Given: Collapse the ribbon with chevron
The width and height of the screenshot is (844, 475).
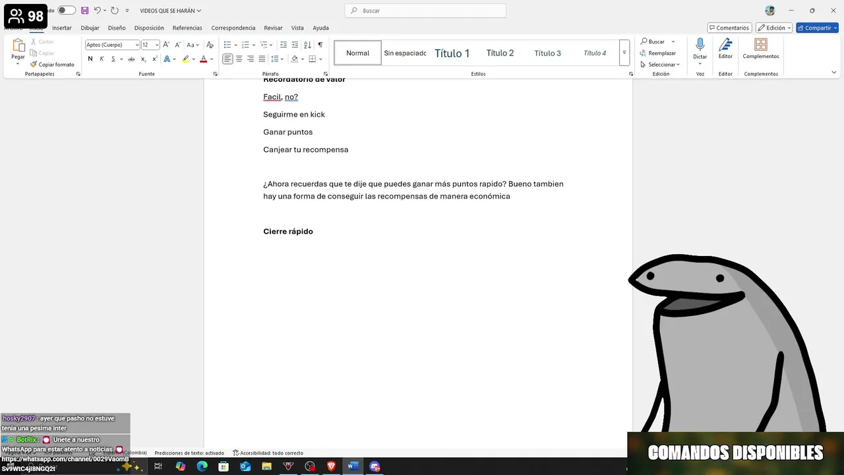Looking at the screenshot, I should coord(834,73).
